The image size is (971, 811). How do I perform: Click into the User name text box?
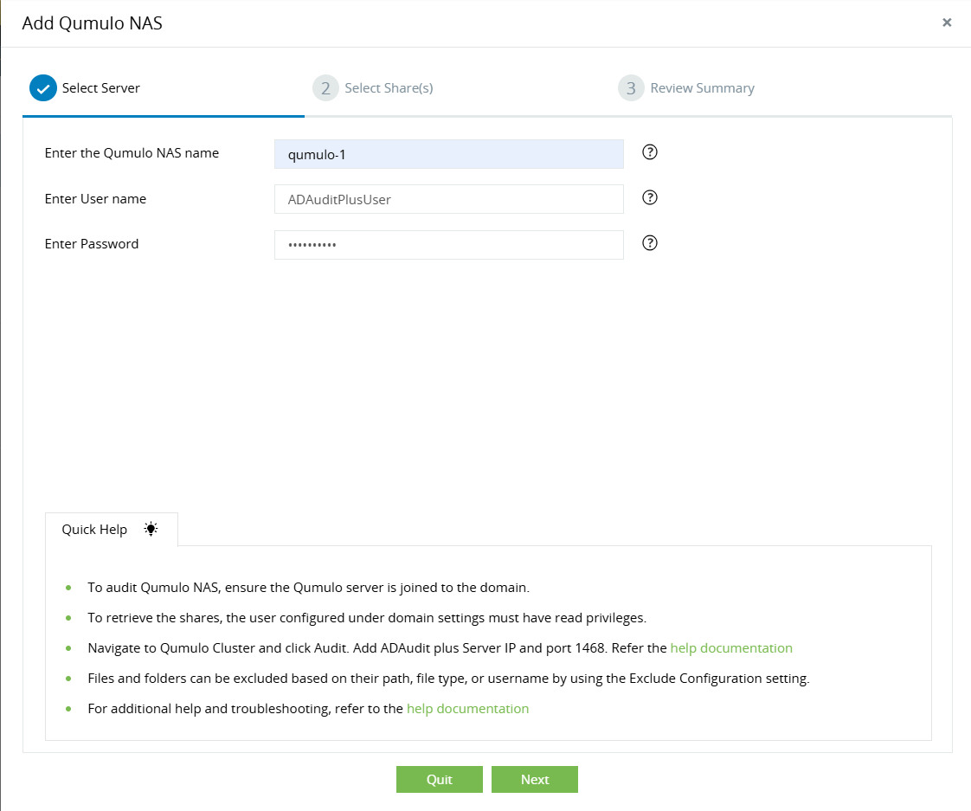pos(448,199)
